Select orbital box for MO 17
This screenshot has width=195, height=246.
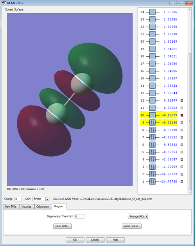(152, 64)
